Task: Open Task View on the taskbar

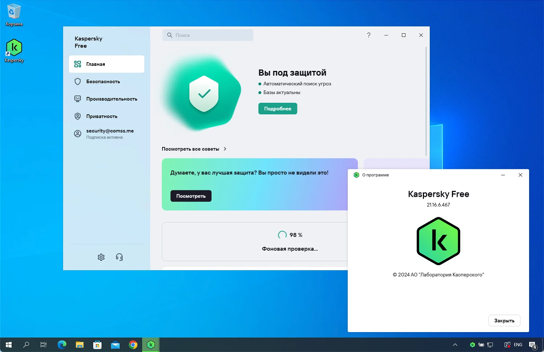Action: pyautogui.click(x=44, y=345)
